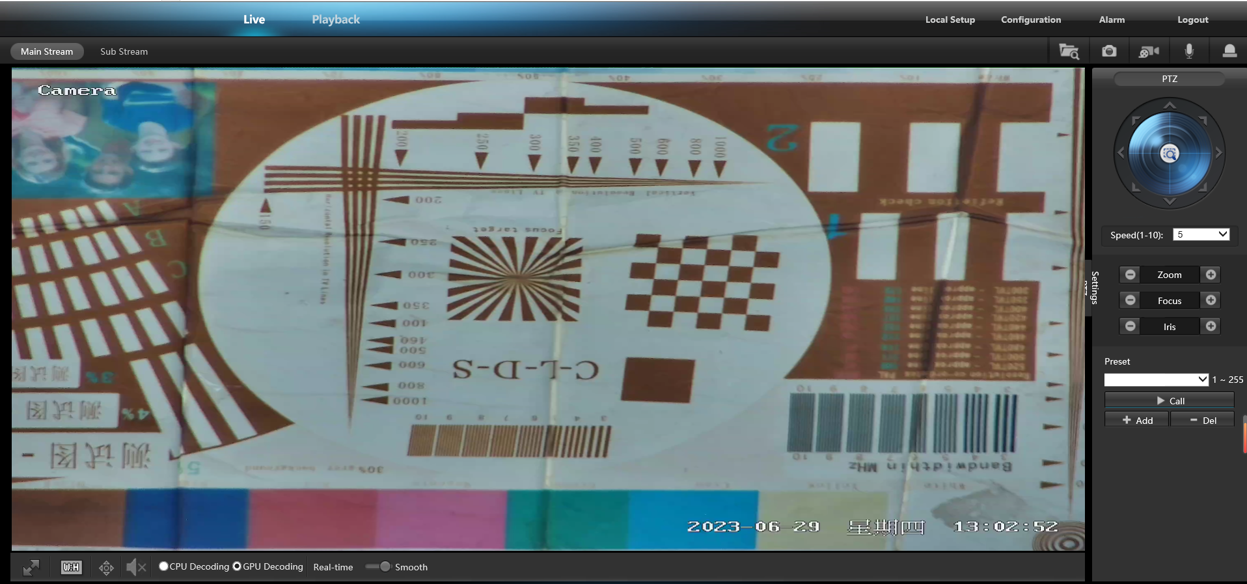Enable two-way audio with the microphone icon

point(1189,51)
